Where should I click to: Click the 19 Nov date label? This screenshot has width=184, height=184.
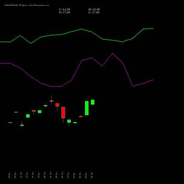point(39,175)
